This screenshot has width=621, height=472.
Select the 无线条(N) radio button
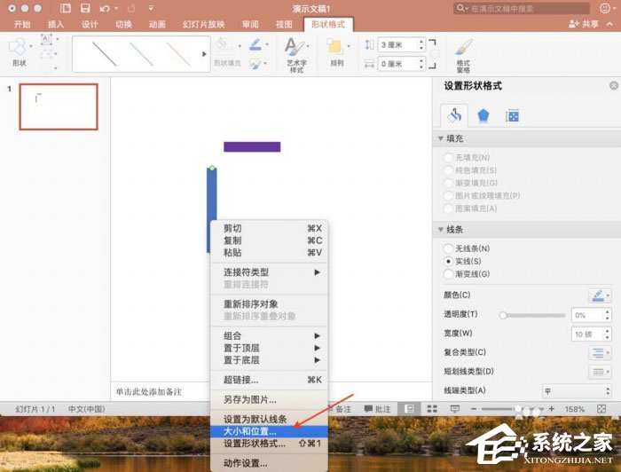(x=448, y=248)
